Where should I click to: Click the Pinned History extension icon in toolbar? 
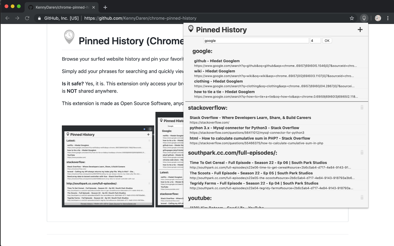click(364, 18)
